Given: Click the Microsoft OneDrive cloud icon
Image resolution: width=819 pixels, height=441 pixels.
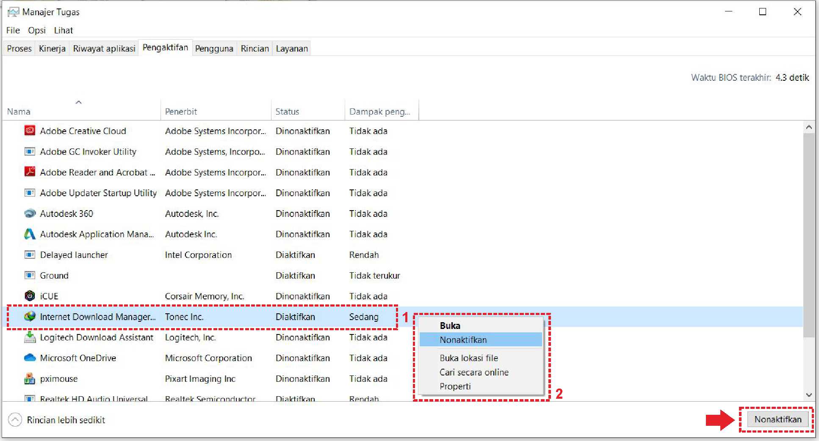Looking at the screenshot, I should 30,358.
